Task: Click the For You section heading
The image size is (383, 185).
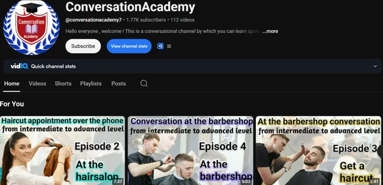Action: 12,104
